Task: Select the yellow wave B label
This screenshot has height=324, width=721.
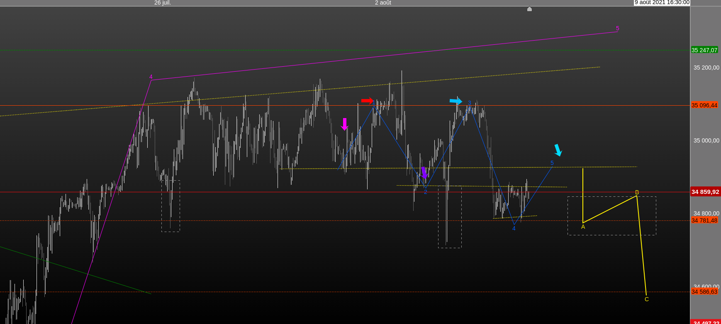Action: click(637, 192)
